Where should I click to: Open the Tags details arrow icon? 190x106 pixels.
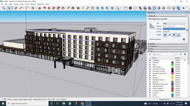[185, 54]
